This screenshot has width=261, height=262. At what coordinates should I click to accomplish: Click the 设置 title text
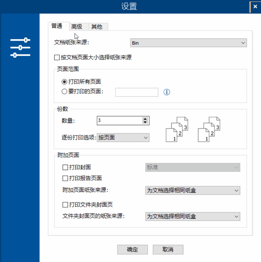coord(129,6)
